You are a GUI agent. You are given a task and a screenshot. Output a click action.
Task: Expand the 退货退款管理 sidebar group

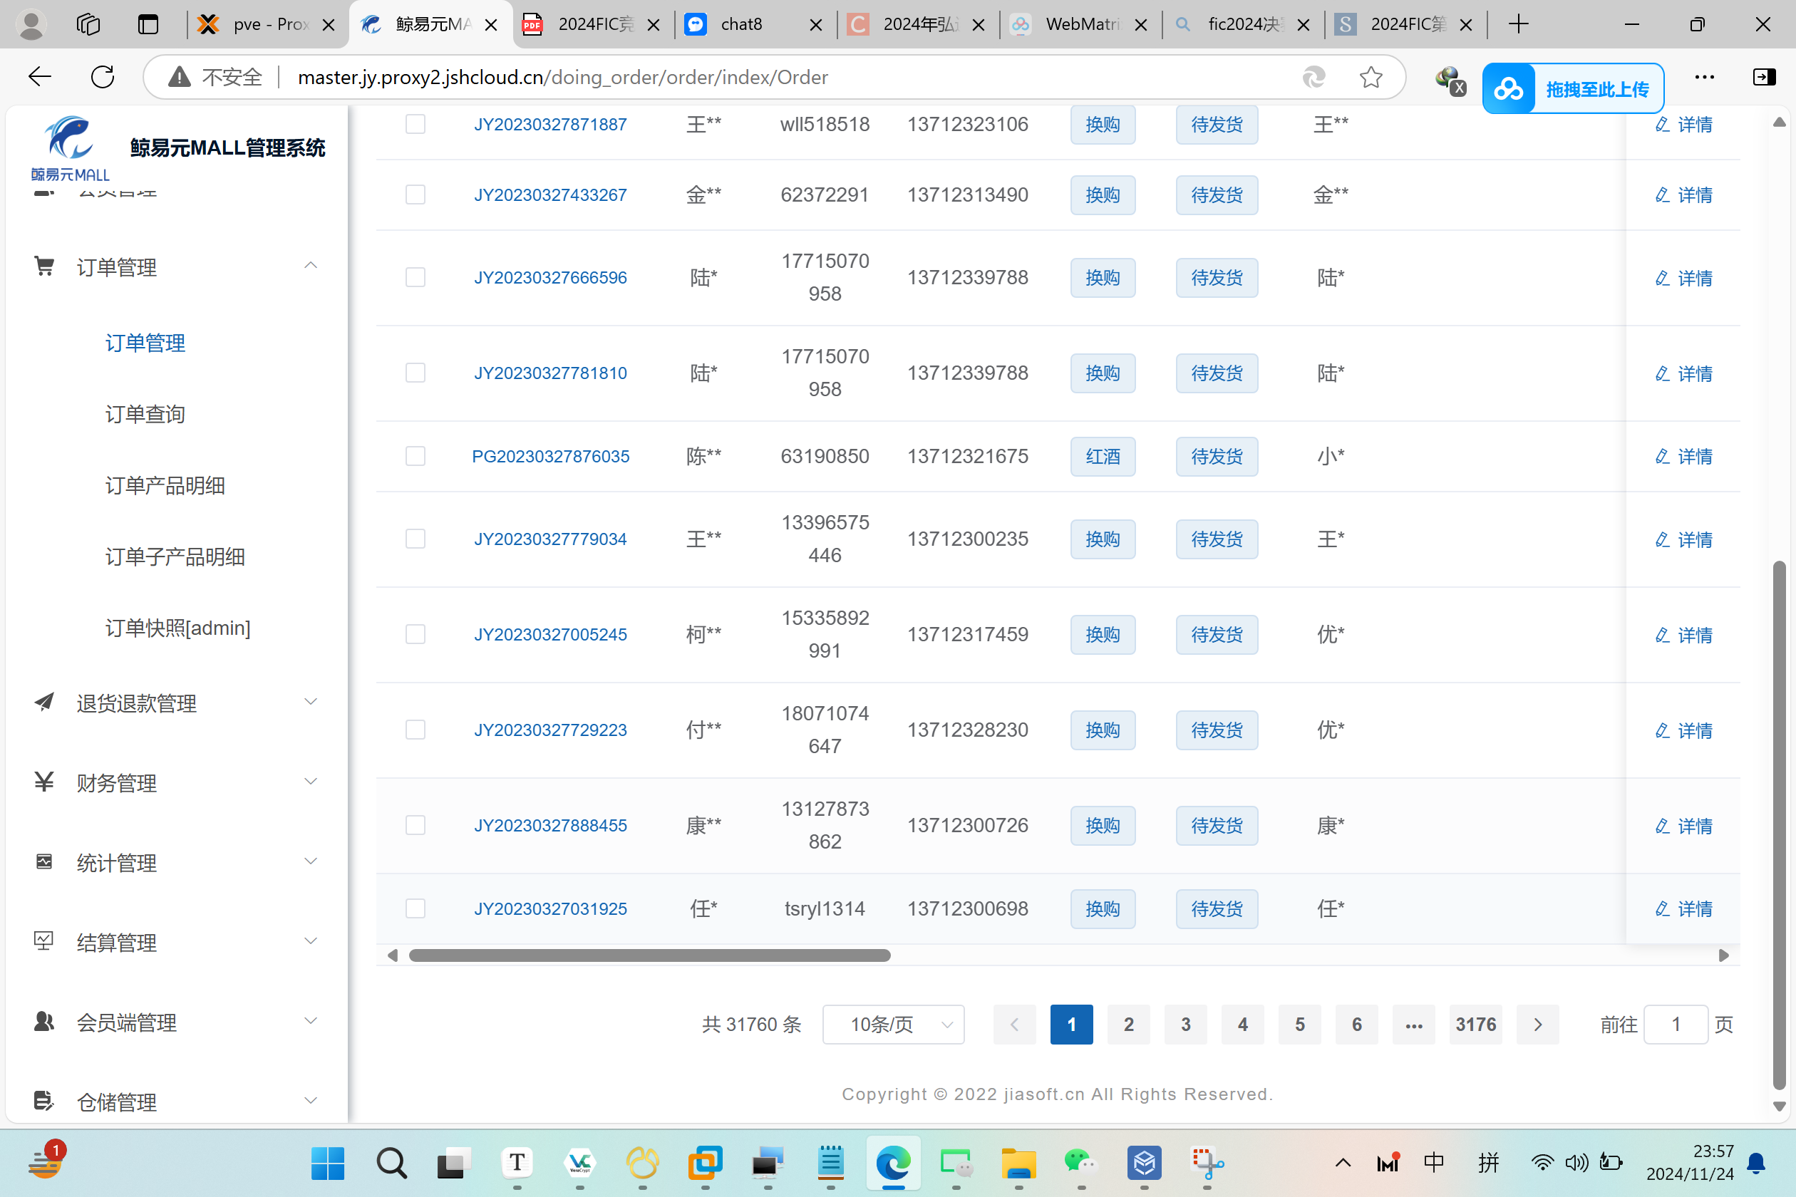[310, 703]
